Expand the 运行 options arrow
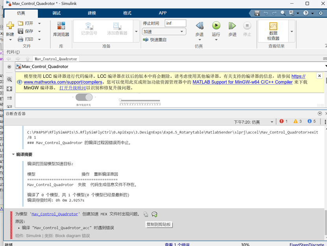327x246 pixels. click(x=216, y=40)
